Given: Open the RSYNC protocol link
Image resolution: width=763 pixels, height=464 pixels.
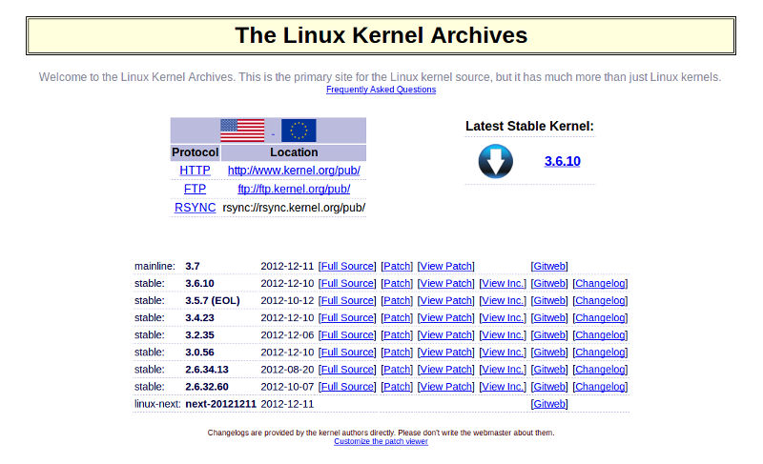Looking at the screenshot, I should tap(196, 208).
